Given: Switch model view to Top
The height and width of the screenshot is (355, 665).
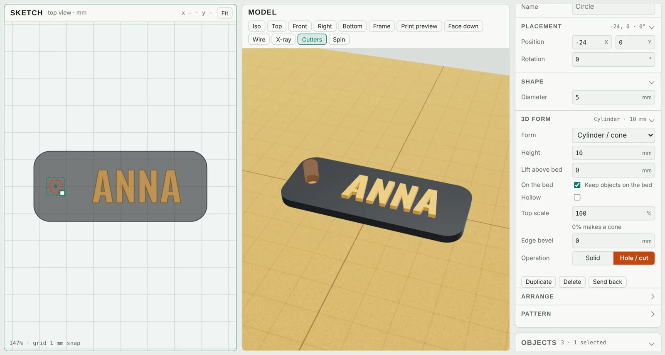Looking at the screenshot, I should [x=277, y=26].
